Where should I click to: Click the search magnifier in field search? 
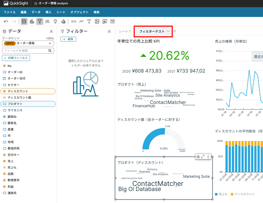50,50
